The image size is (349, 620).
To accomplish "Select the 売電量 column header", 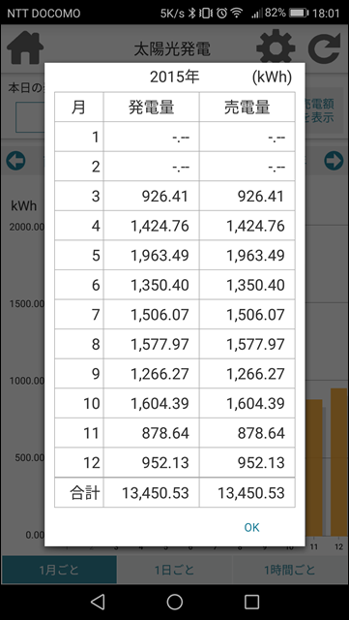I will tap(247, 108).
